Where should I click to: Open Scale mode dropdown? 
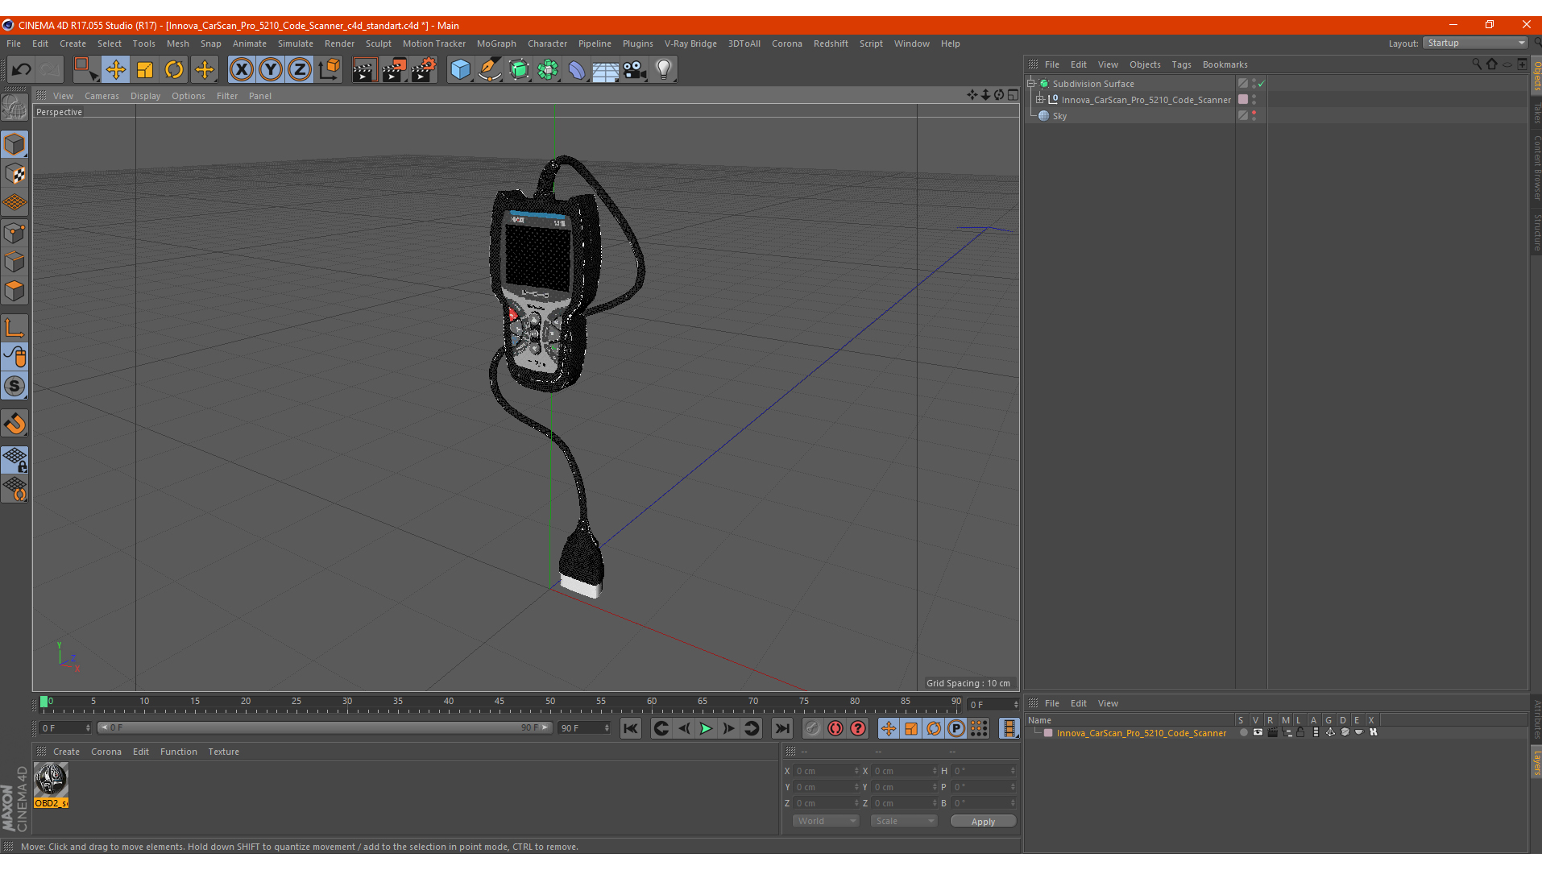903,821
